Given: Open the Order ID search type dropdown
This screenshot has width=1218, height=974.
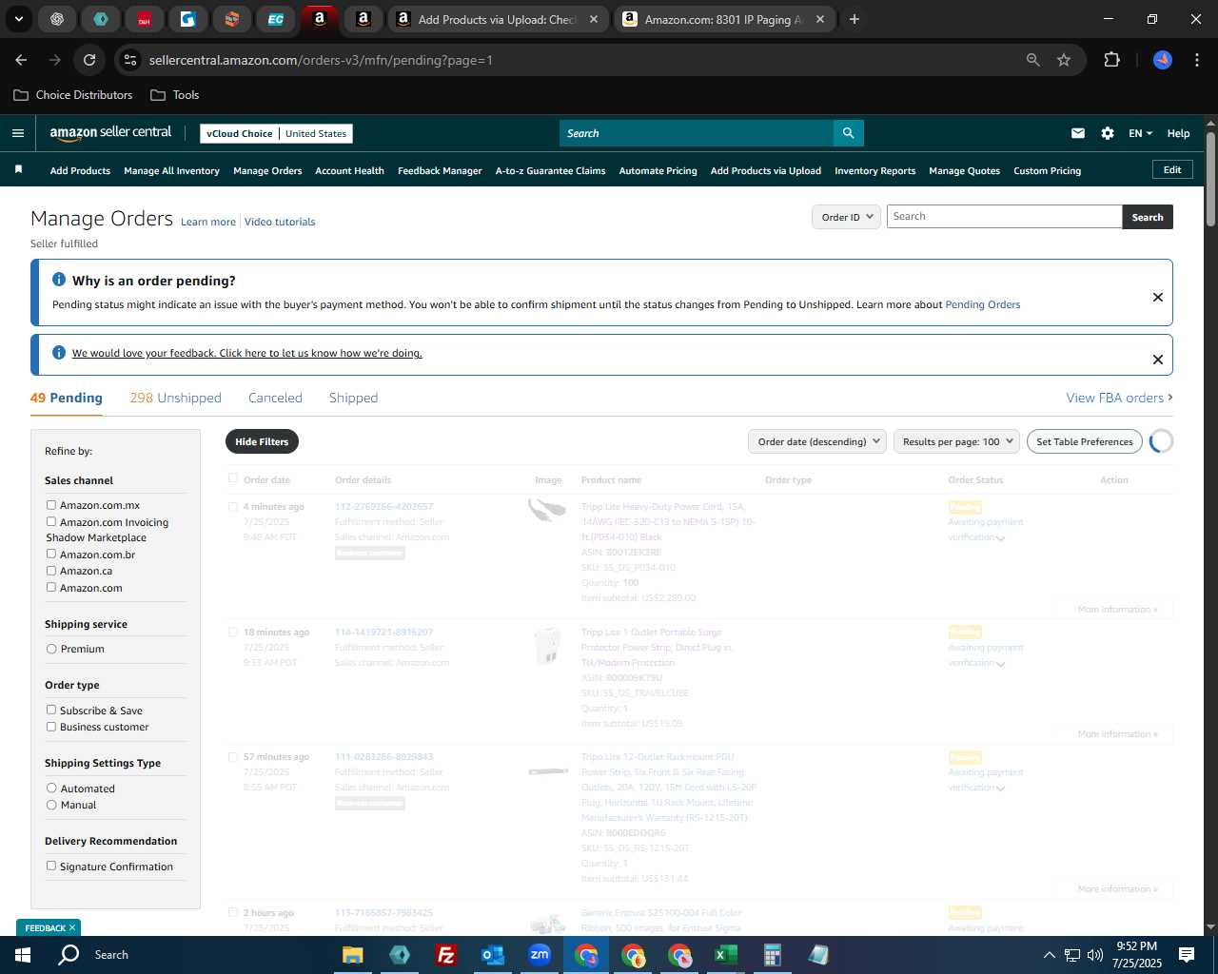Looking at the screenshot, I should tap(846, 217).
